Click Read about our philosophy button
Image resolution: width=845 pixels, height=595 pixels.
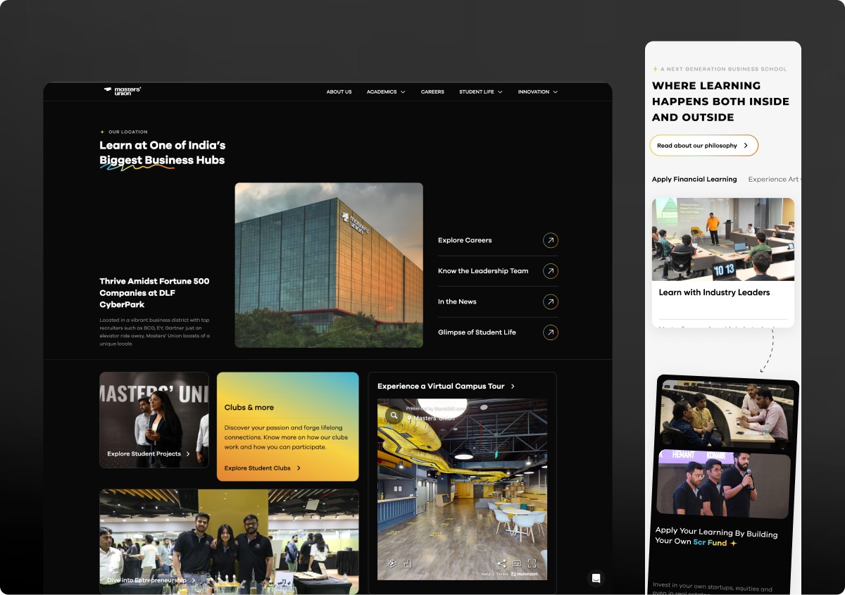point(703,146)
